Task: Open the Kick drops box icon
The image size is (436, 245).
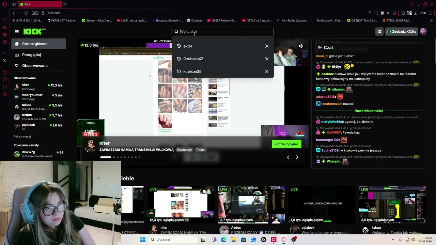Action: (x=379, y=32)
